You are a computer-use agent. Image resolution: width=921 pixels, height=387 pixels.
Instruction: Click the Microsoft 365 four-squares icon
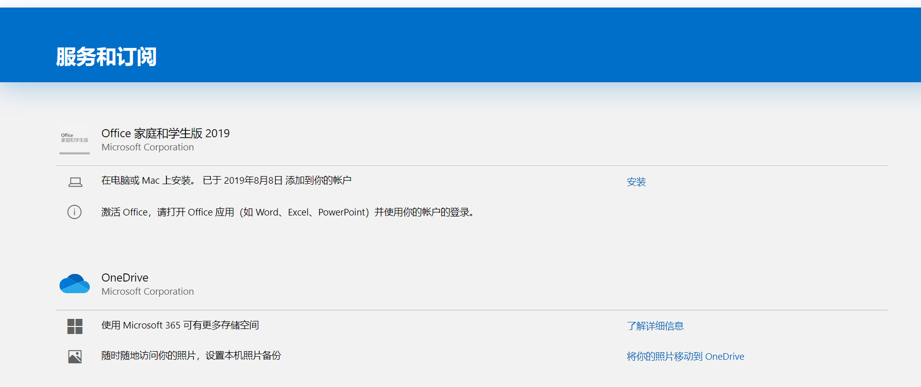(x=75, y=326)
